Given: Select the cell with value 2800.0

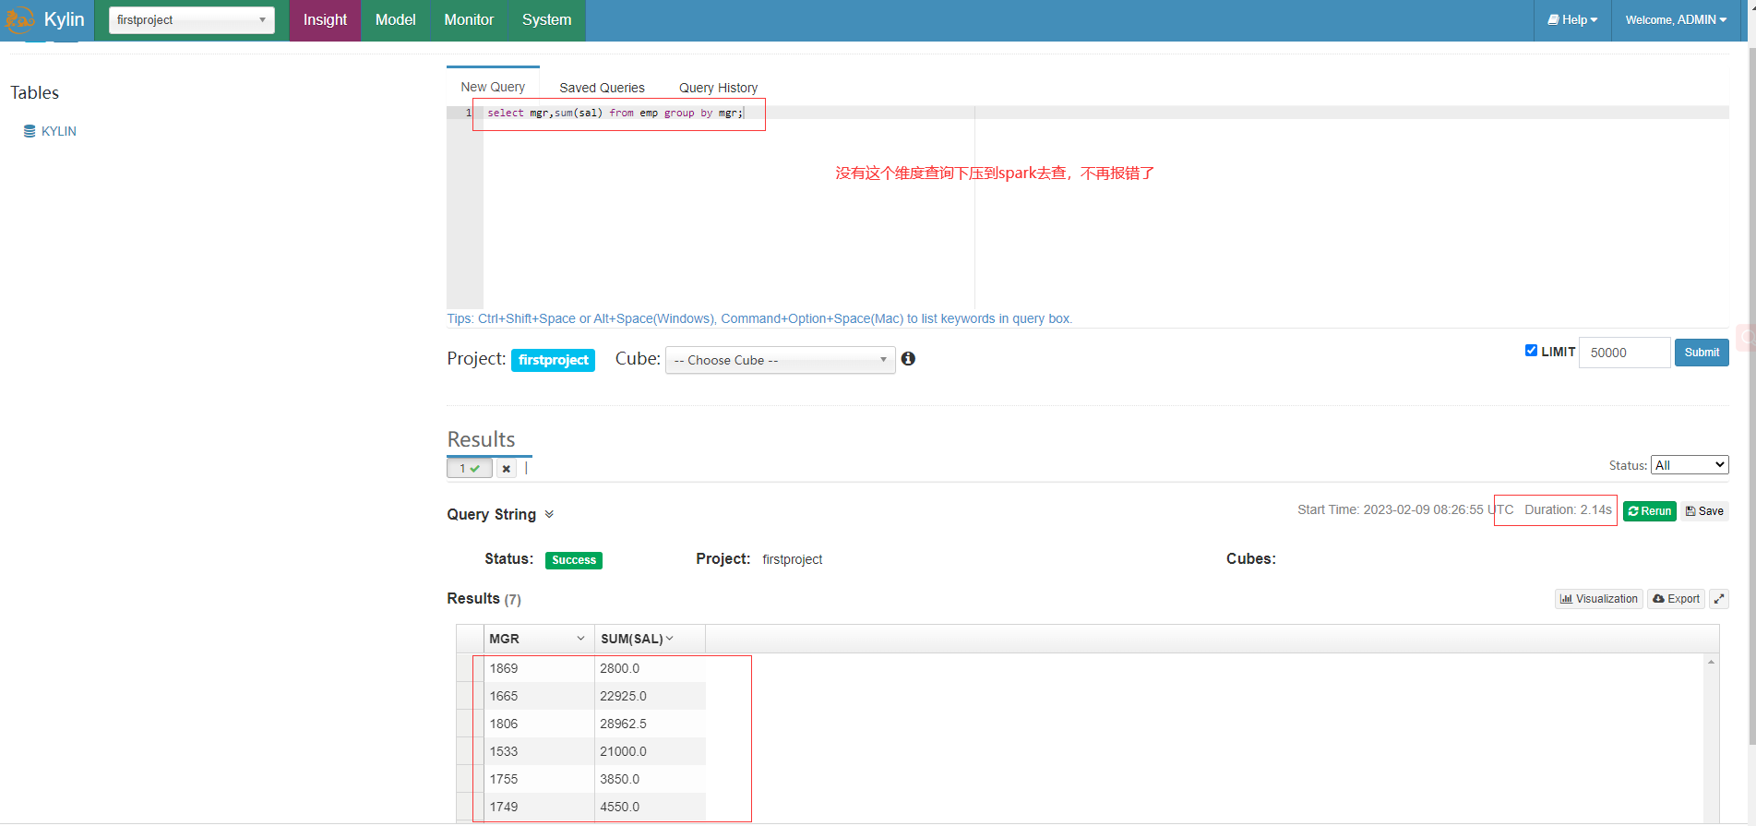Looking at the screenshot, I should point(650,668).
